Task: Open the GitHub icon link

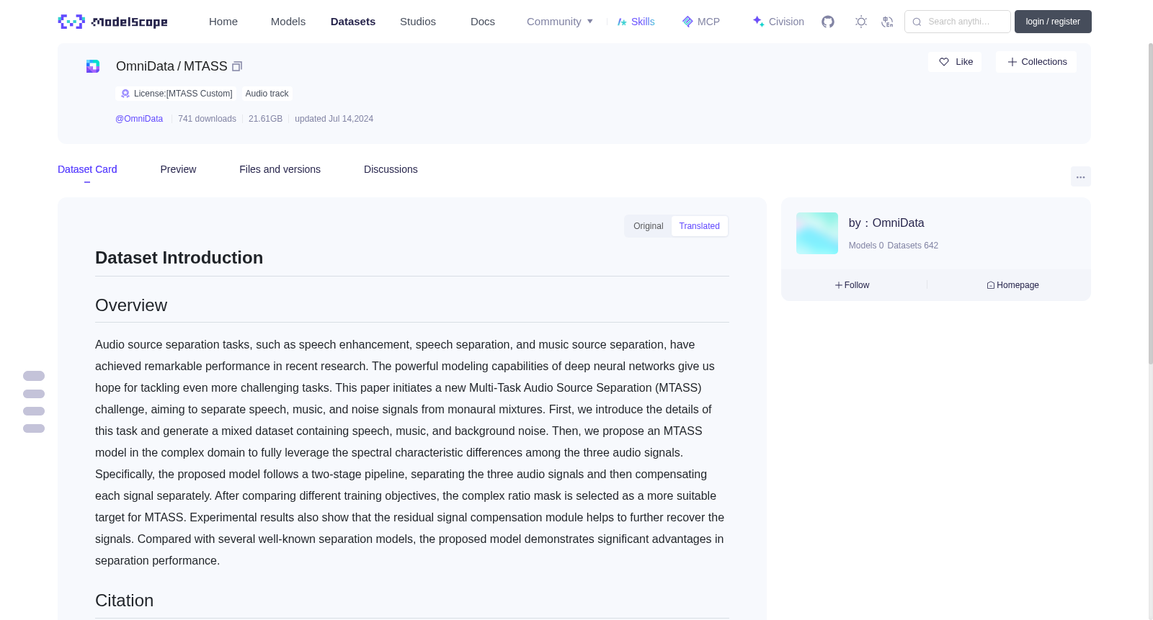Action: coord(828,22)
